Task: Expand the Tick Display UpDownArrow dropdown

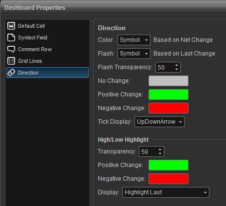Action: pyautogui.click(x=159, y=122)
